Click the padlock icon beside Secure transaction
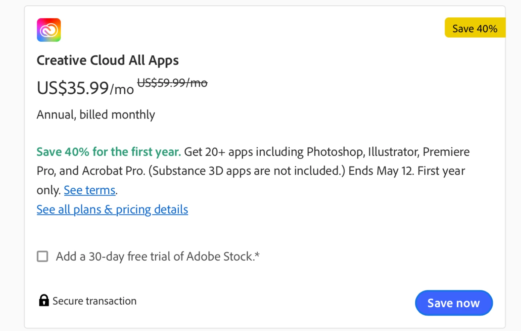The width and height of the screenshot is (521, 331). click(44, 301)
